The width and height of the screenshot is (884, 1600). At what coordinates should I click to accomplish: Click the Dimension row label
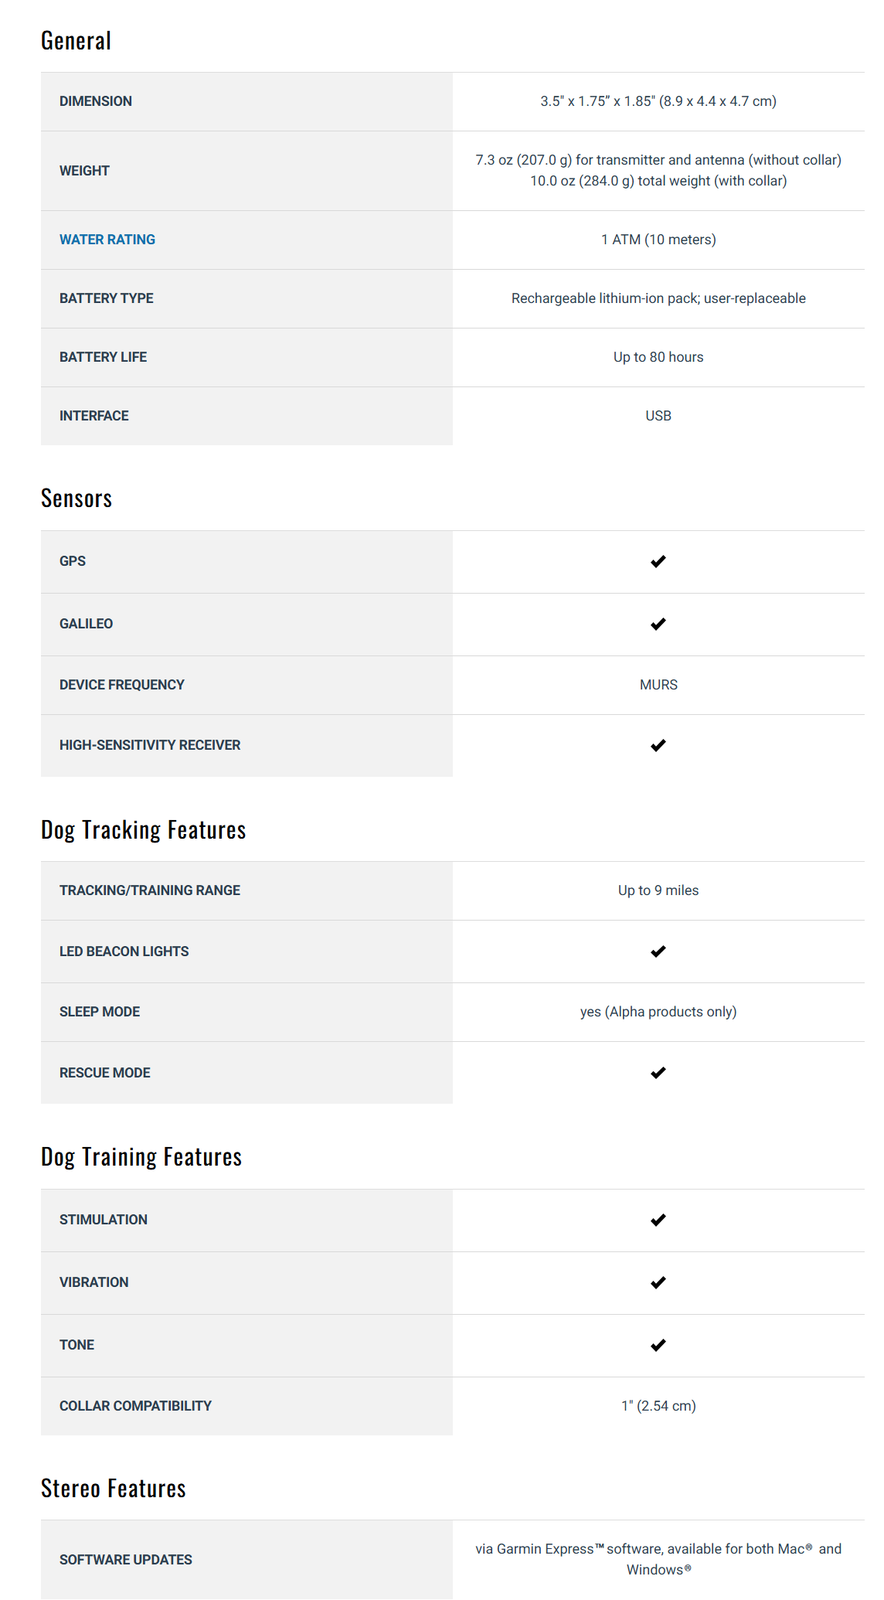96,101
